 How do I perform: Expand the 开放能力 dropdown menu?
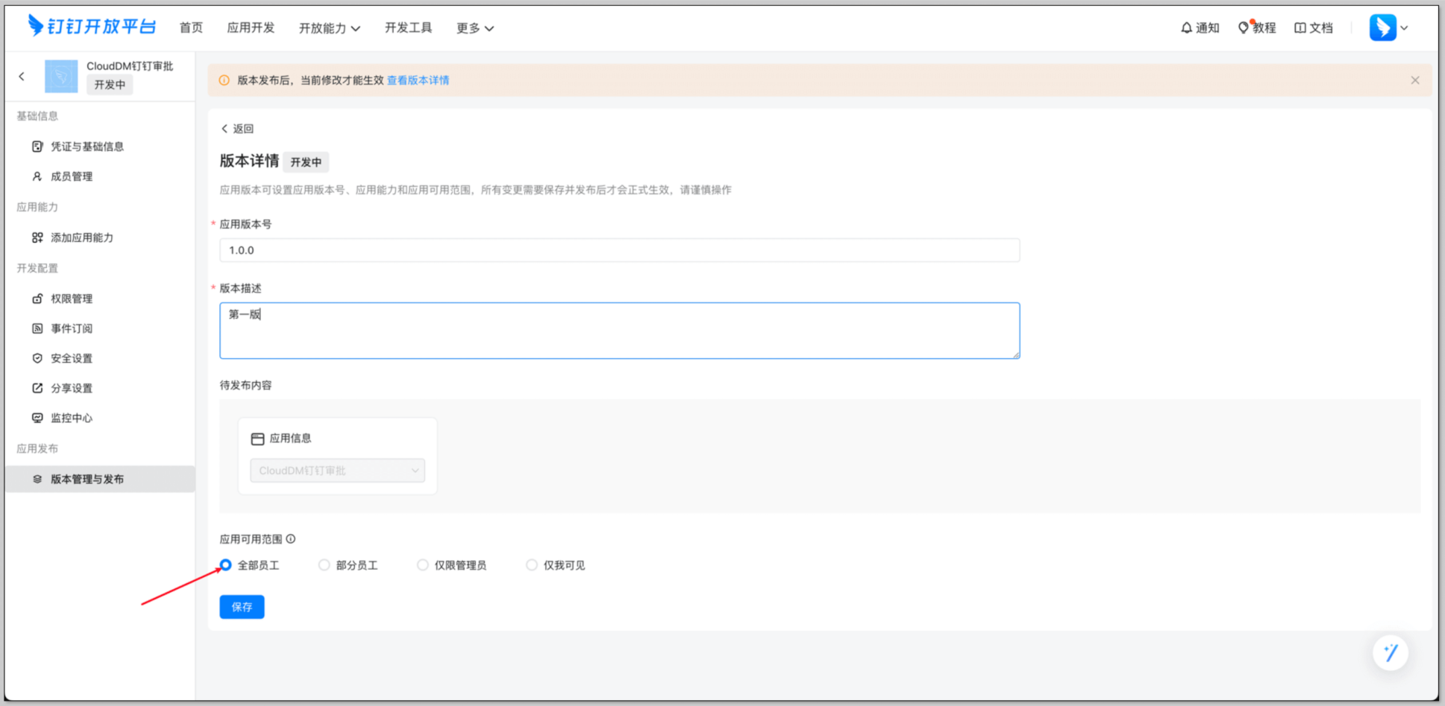pyautogui.click(x=329, y=28)
